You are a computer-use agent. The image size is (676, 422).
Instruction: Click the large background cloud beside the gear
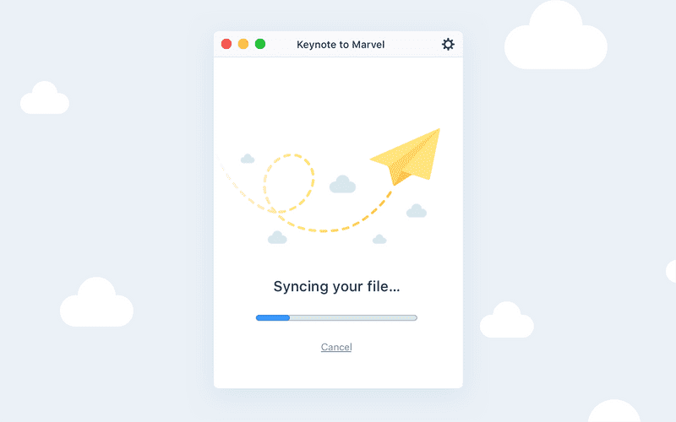(x=555, y=41)
